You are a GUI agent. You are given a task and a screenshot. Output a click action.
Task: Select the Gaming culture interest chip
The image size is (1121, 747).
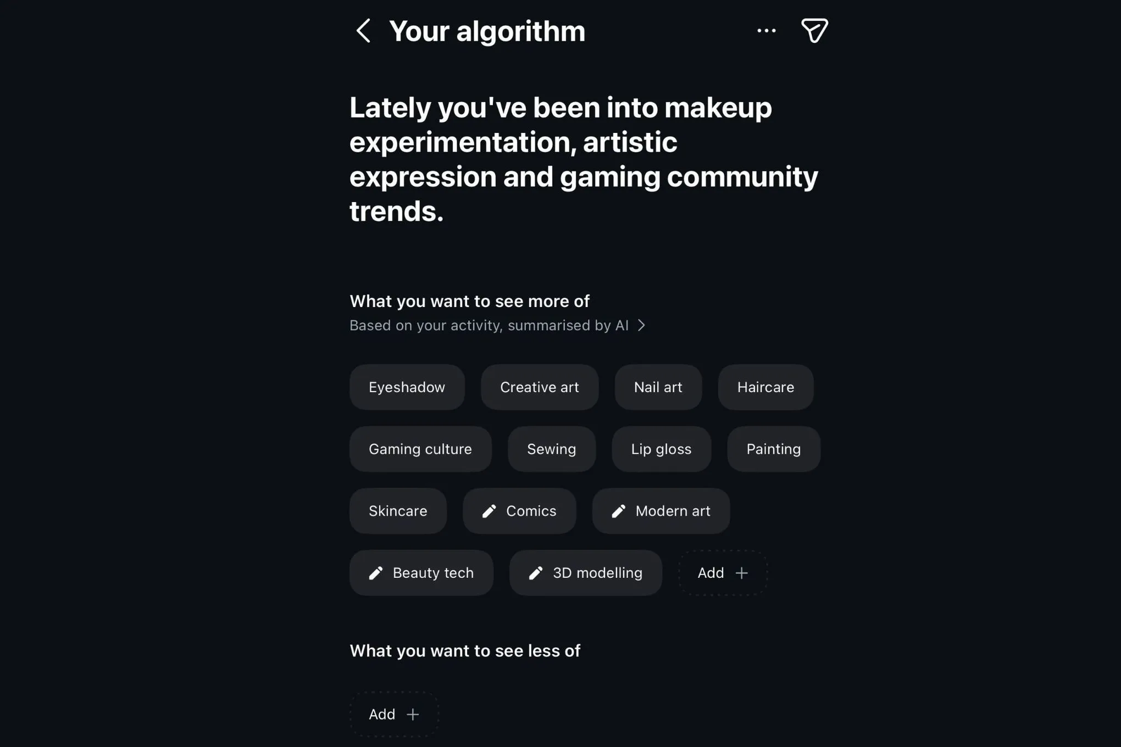coord(420,449)
